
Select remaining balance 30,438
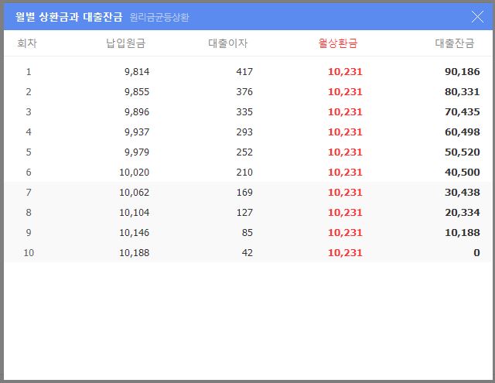pos(463,193)
